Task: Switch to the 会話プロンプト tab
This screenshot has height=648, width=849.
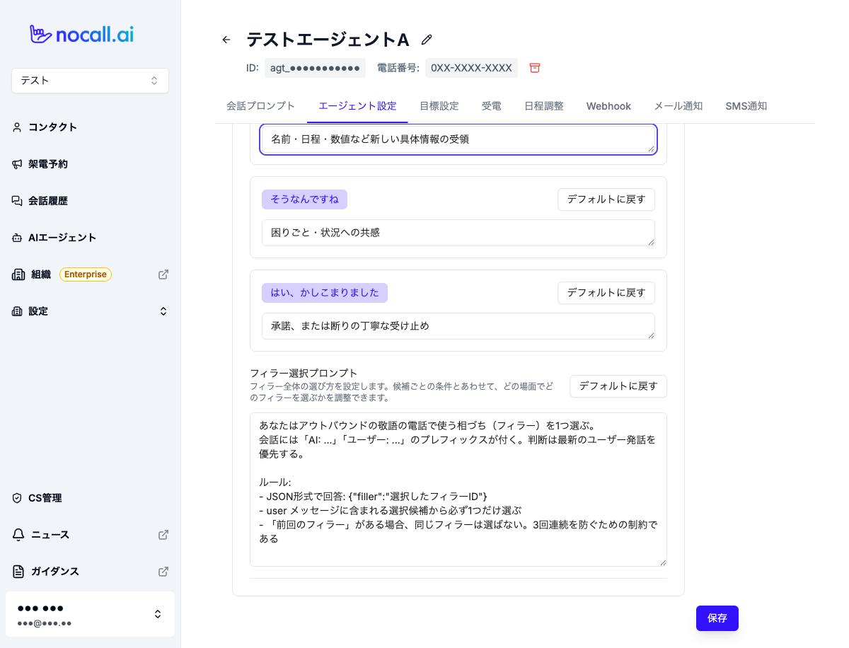Action: tap(261, 106)
